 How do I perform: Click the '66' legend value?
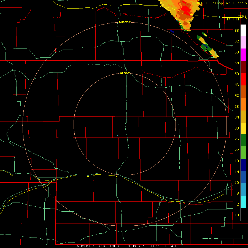237,30
